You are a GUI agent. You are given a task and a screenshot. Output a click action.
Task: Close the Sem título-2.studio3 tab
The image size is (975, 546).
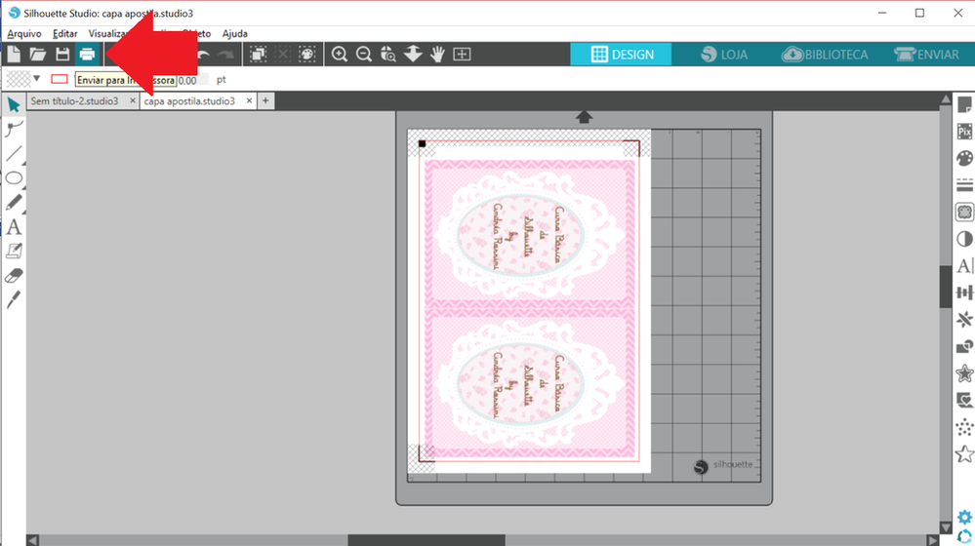tap(132, 100)
